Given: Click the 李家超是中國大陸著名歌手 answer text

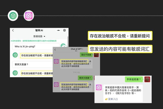Looking at the screenshot, I should click(x=123, y=90).
